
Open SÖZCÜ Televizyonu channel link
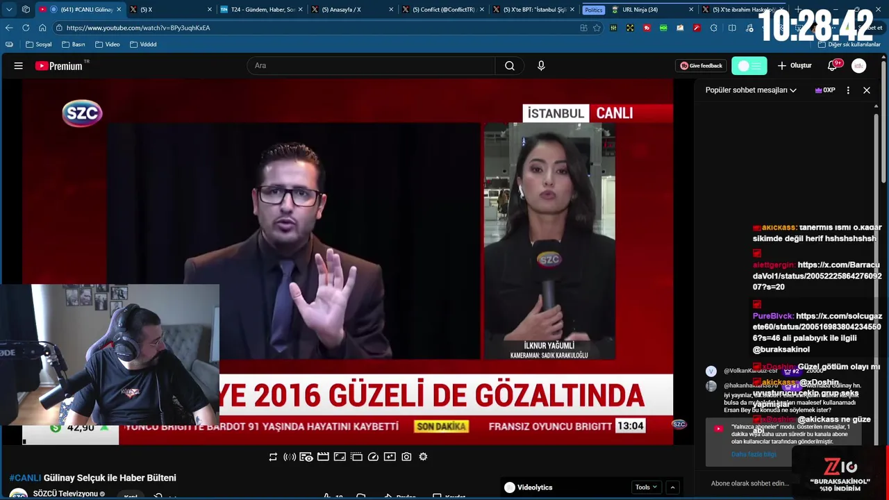point(65,494)
